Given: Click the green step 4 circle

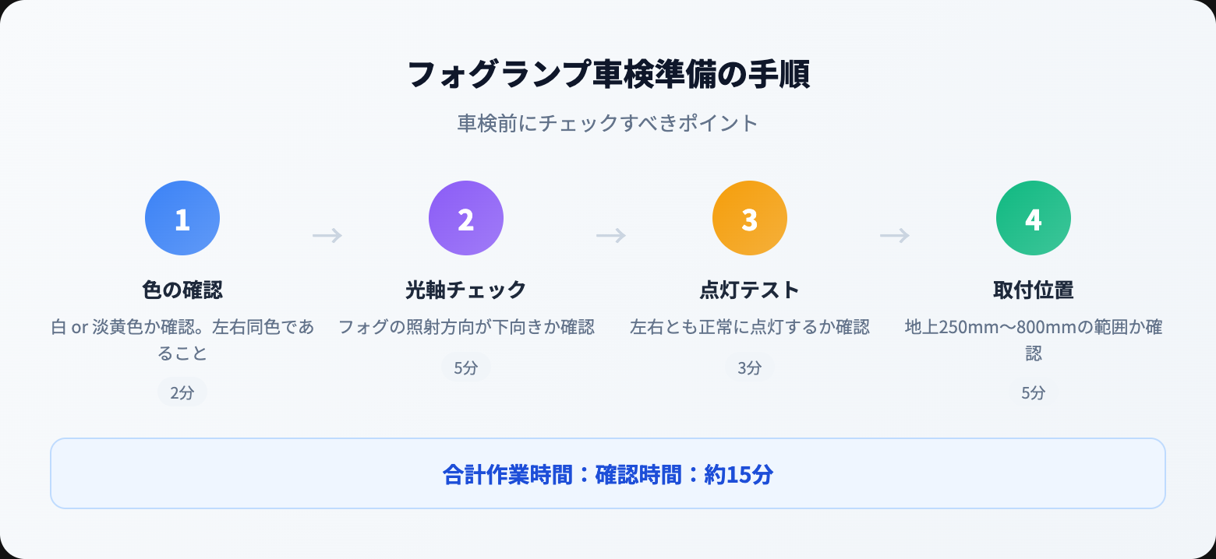Looking at the screenshot, I should (1034, 218).
